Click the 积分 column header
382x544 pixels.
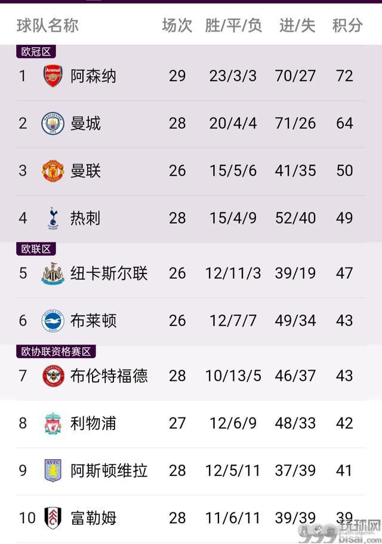tap(347, 25)
